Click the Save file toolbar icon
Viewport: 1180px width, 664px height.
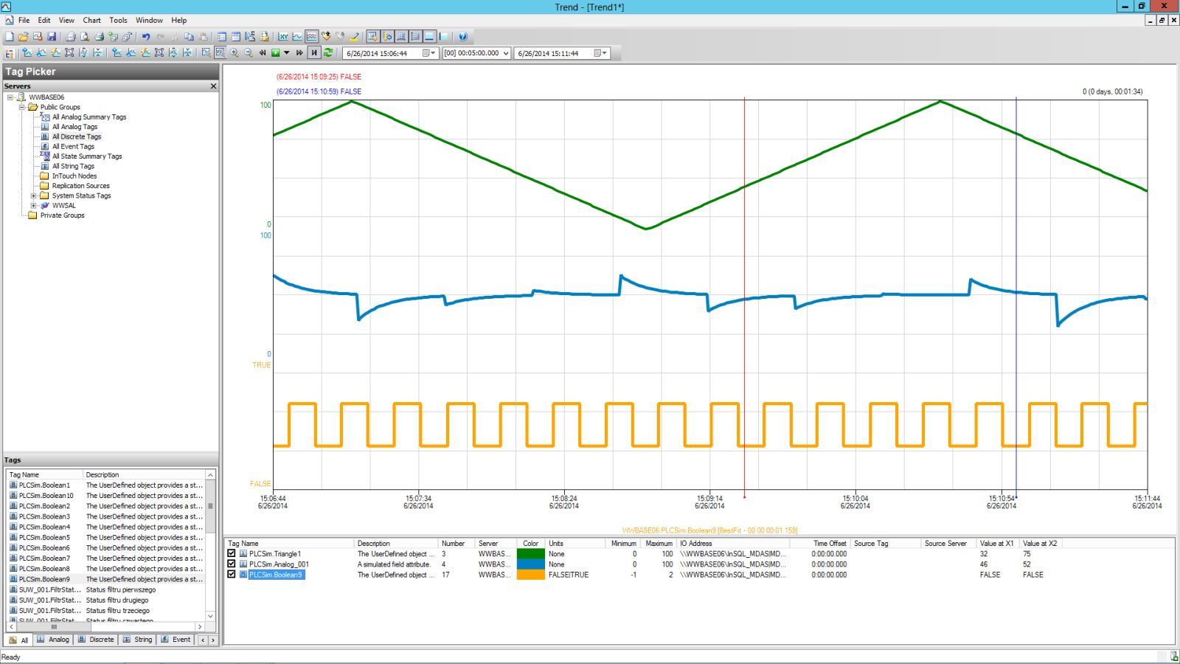(x=52, y=36)
